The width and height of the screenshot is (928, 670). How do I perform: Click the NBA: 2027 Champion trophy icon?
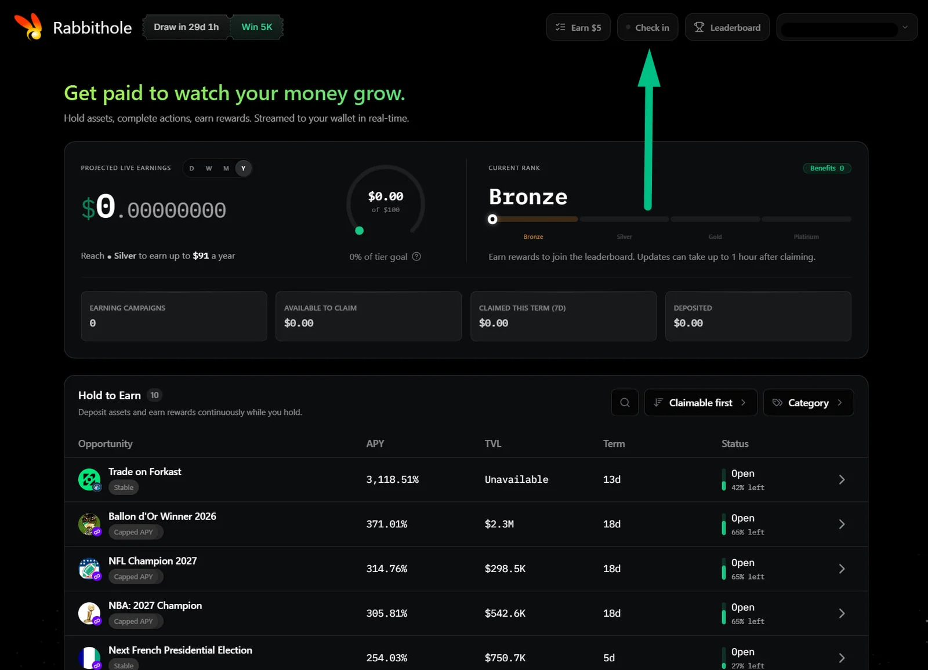coord(89,614)
